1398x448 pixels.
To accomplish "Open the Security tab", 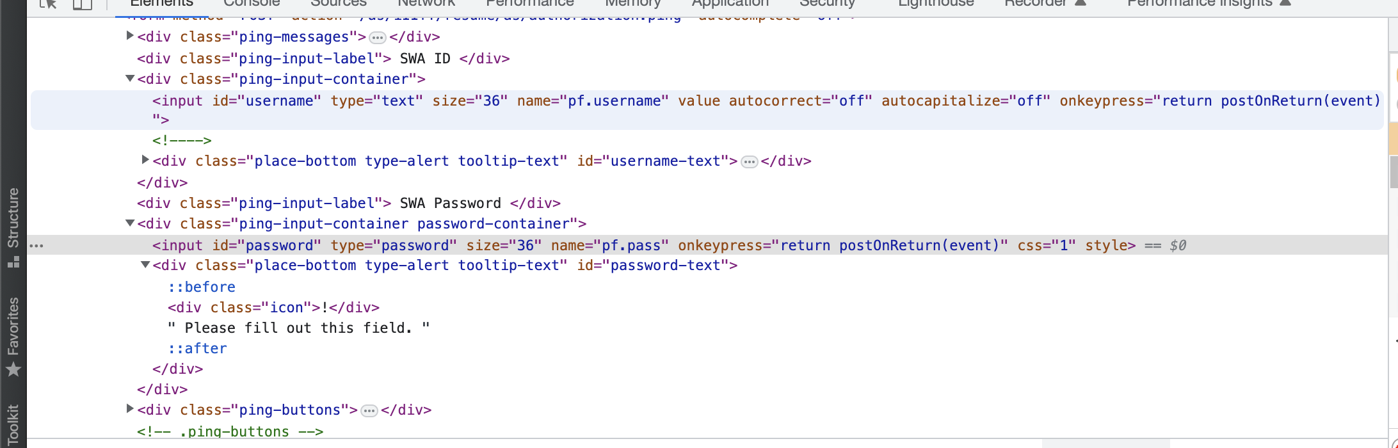I will tap(827, 3).
